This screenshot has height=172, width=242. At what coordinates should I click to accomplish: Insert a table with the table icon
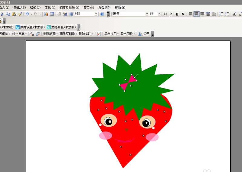click(x=52, y=14)
